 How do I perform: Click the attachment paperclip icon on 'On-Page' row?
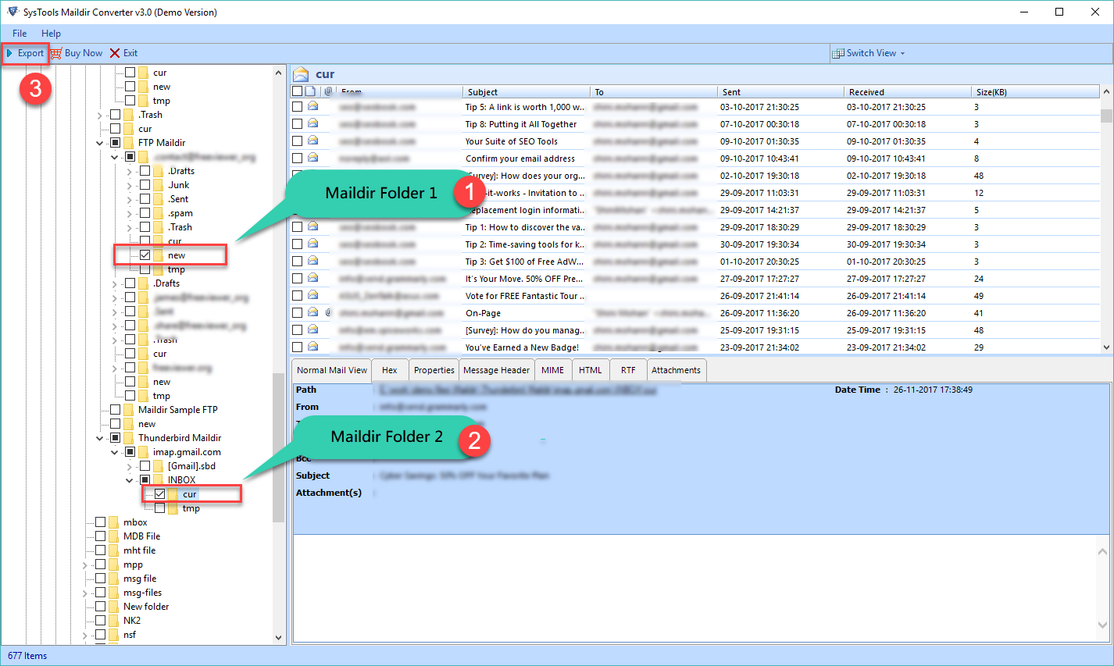pos(328,313)
